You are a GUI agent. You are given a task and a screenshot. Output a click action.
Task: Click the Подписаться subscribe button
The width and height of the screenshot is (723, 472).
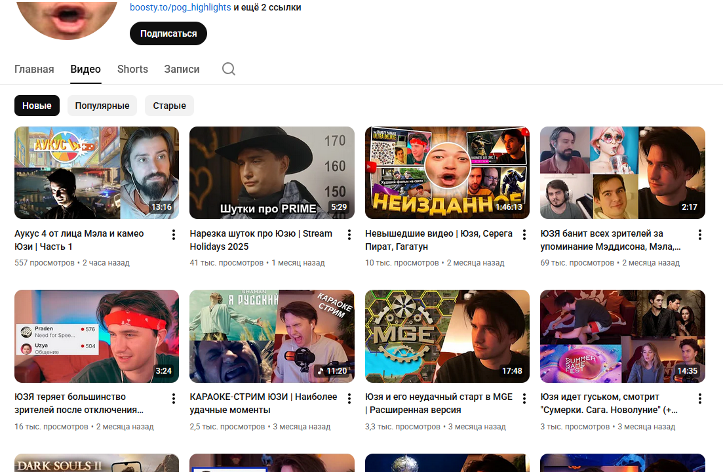coord(168,33)
